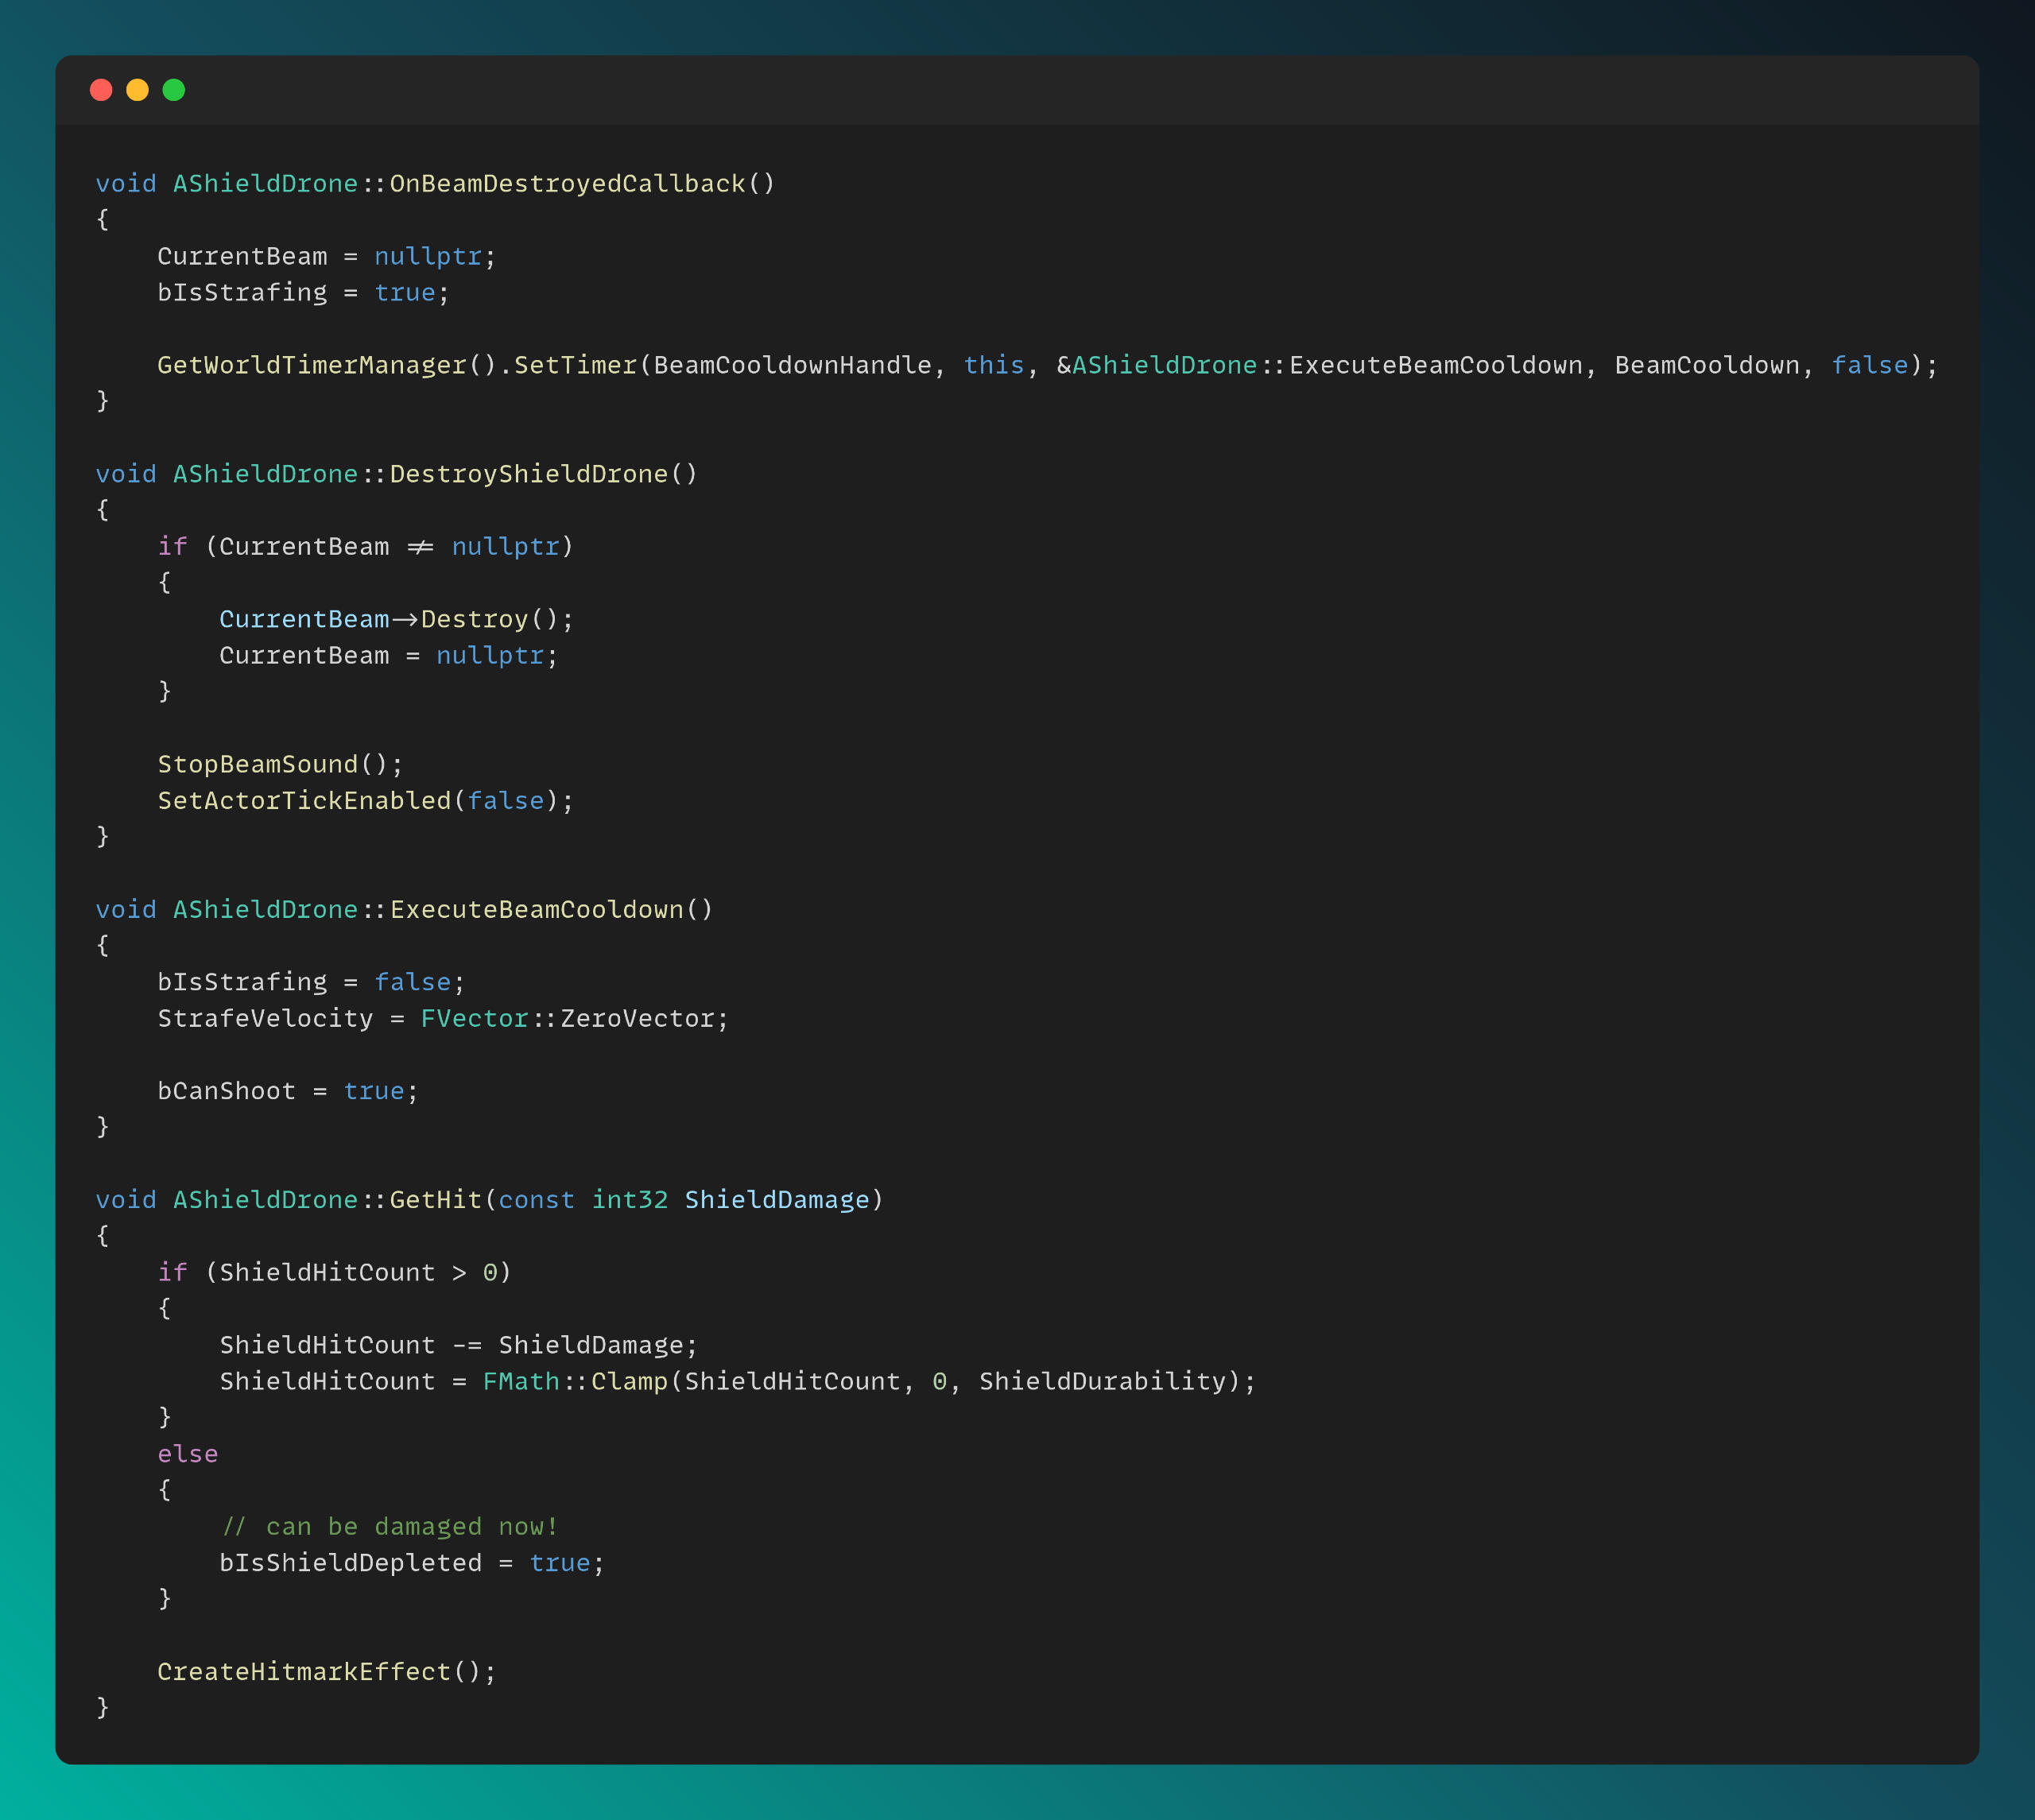Click the yellow minimize window dot
Screen dimensions: 2035x1820
(x=137, y=90)
